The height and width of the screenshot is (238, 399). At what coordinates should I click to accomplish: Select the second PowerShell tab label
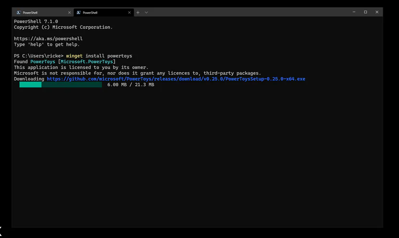90,13
